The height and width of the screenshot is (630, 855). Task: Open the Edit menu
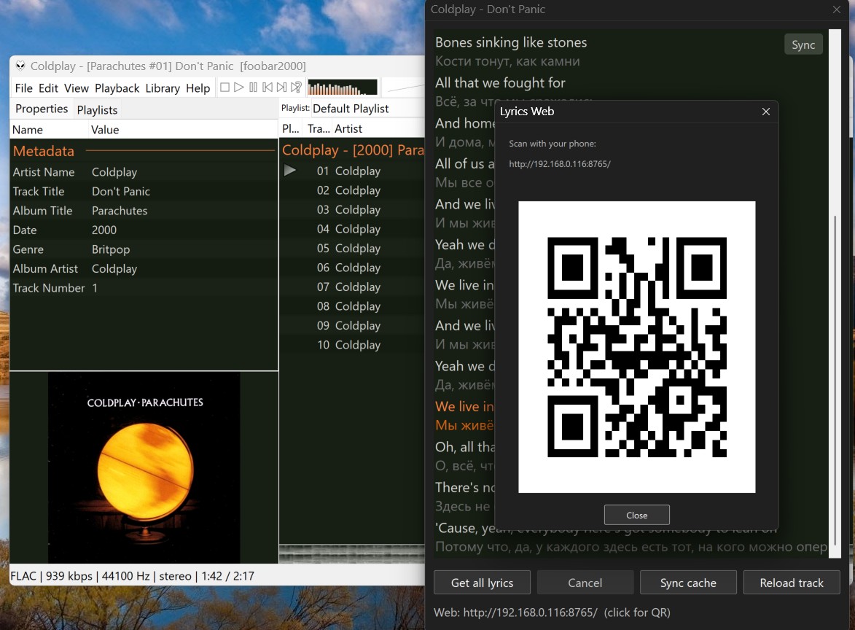click(x=48, y=88)
